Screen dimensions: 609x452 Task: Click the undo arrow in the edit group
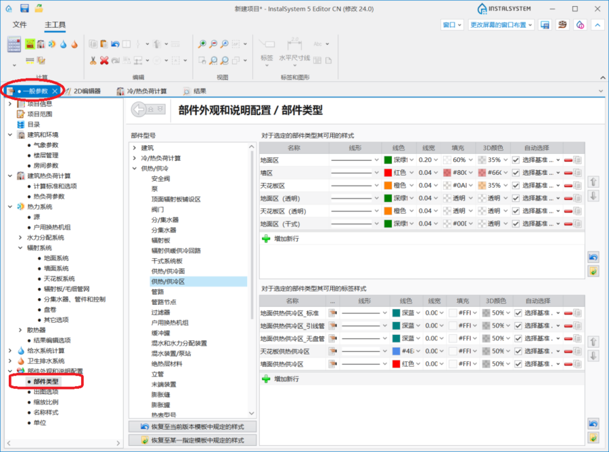(x=115, y=44)
